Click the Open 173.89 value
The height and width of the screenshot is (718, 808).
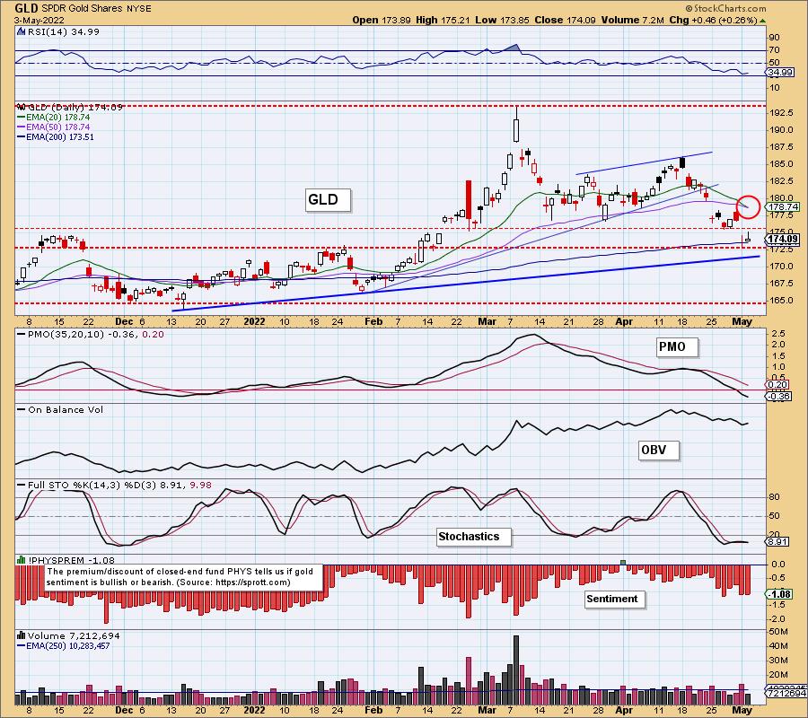click(x=382, y=20)
